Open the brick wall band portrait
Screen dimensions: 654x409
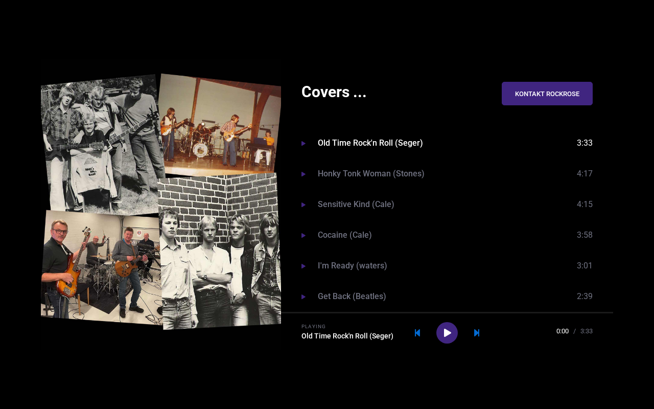(220, 251)
